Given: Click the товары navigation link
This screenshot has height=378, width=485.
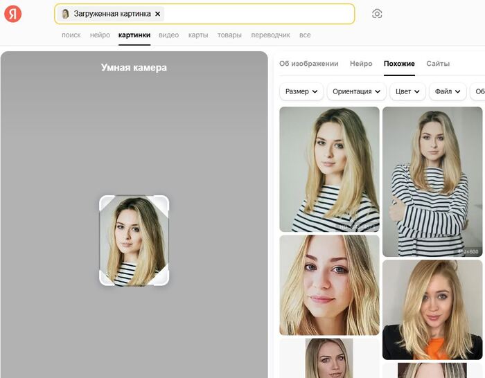Looking at the screenshot, I should click(229, 35).
